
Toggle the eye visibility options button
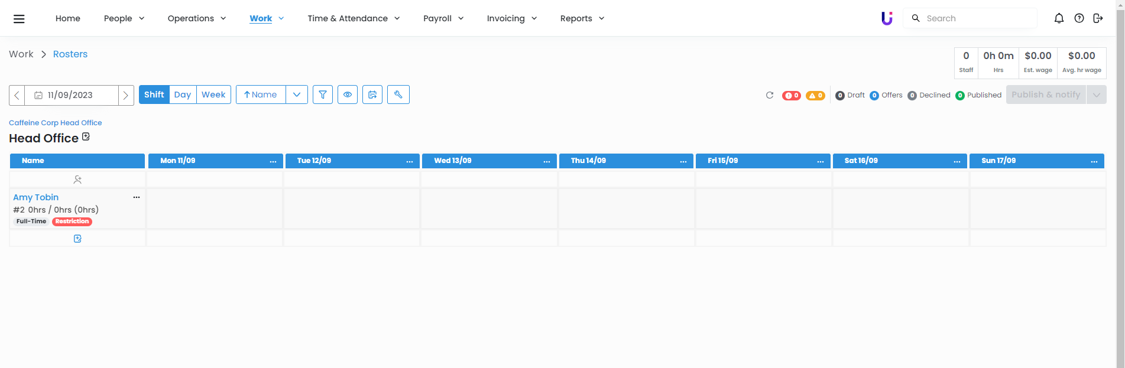pos(348,95)
